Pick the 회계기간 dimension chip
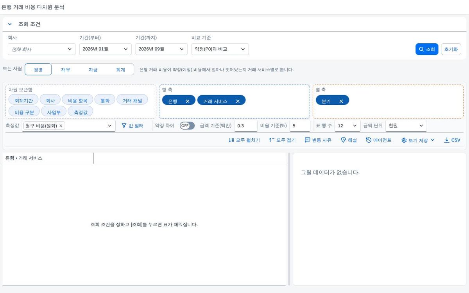This screenshot has height=293, width=469. point(23,100)
